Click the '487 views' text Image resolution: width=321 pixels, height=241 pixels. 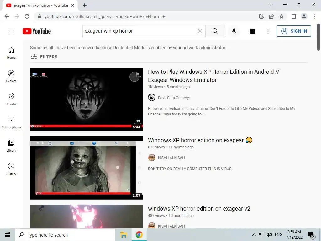(x=156, y=216)
